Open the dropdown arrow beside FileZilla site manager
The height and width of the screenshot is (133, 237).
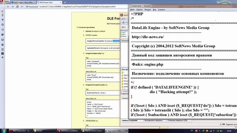pyautogui.click(x=126, y=22)
